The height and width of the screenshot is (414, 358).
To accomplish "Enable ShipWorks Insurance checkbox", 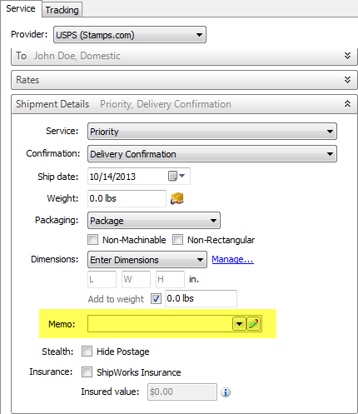I will pos(87,372).
